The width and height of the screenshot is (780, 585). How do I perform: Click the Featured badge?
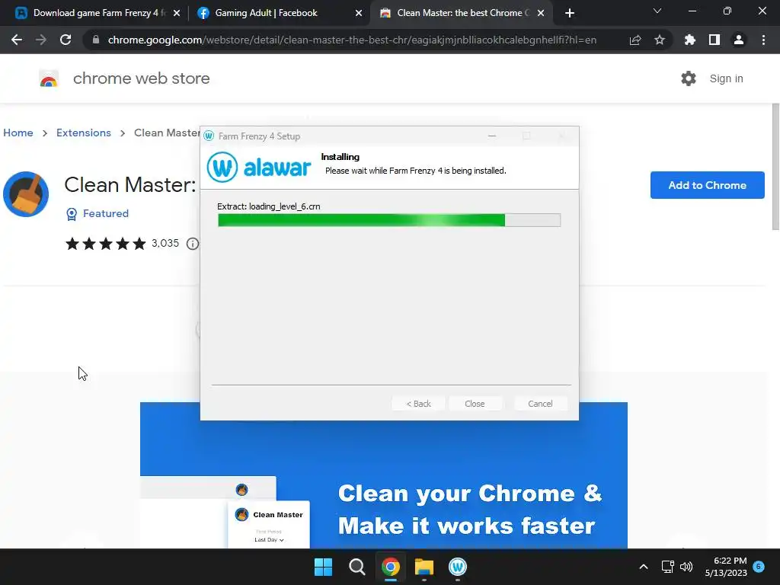[x=97, y=213]
